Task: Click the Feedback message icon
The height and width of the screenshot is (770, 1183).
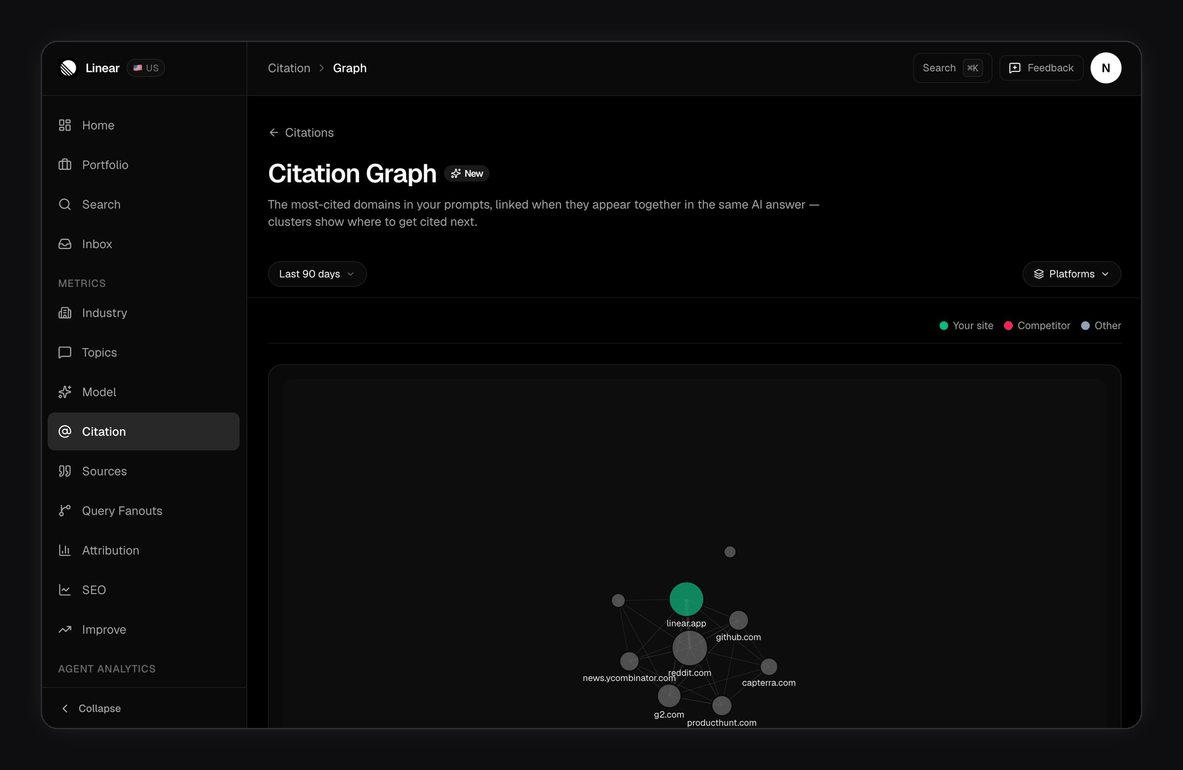Action: tap(1015, 68)
